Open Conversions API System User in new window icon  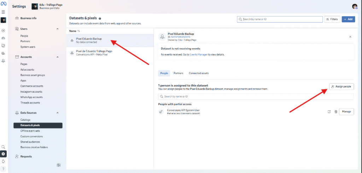click(x=329, y=112)
